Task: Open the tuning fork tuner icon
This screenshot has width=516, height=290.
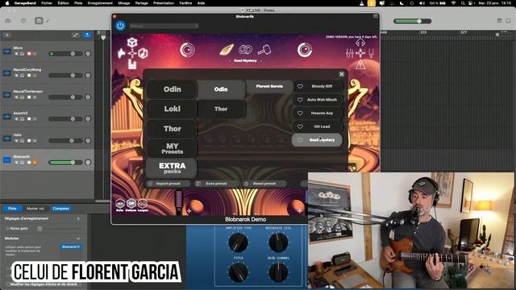Action: tap(371, 53)
